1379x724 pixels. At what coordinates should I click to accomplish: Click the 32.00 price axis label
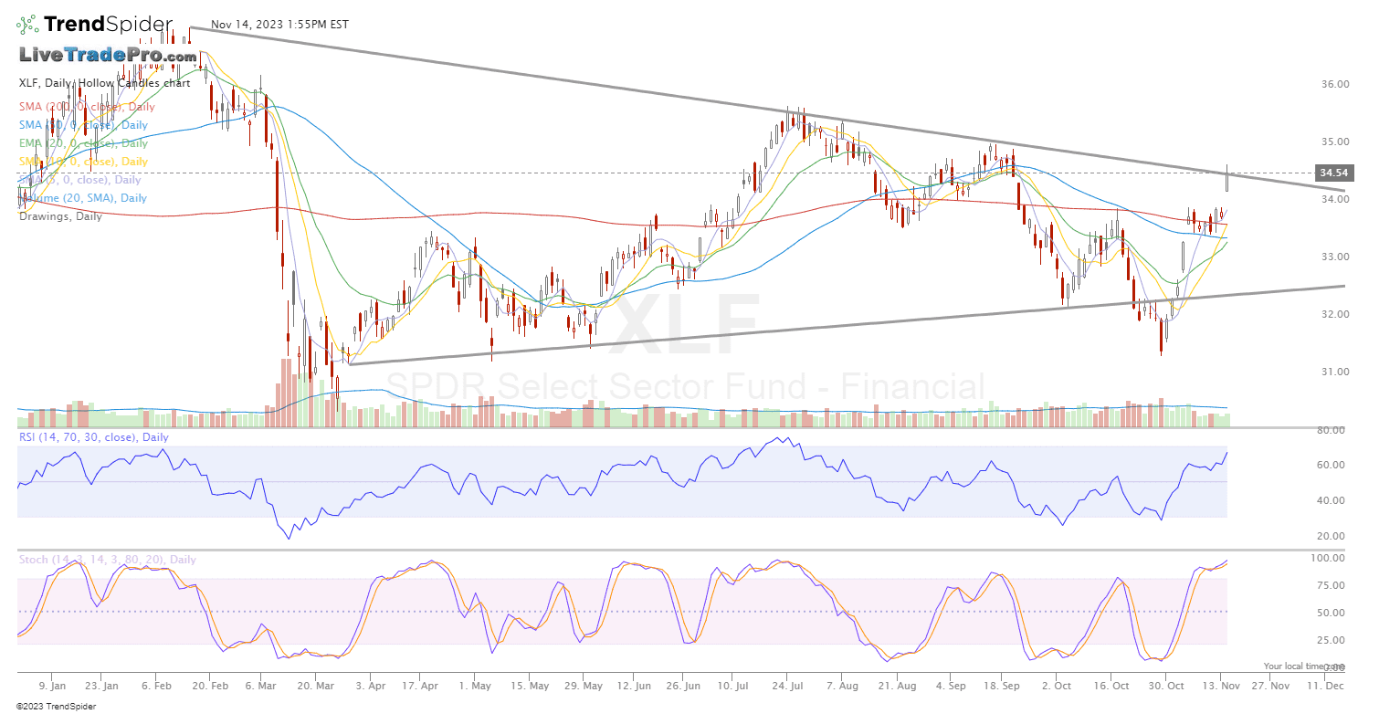[1334, 314]
